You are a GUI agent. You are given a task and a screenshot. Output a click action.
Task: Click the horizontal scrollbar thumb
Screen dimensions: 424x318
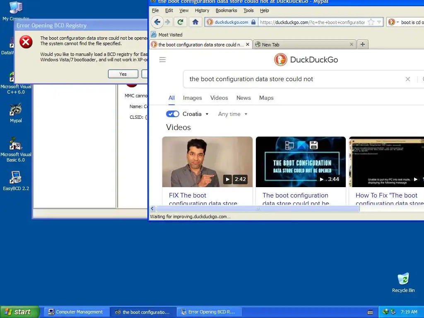click(258, 209)
